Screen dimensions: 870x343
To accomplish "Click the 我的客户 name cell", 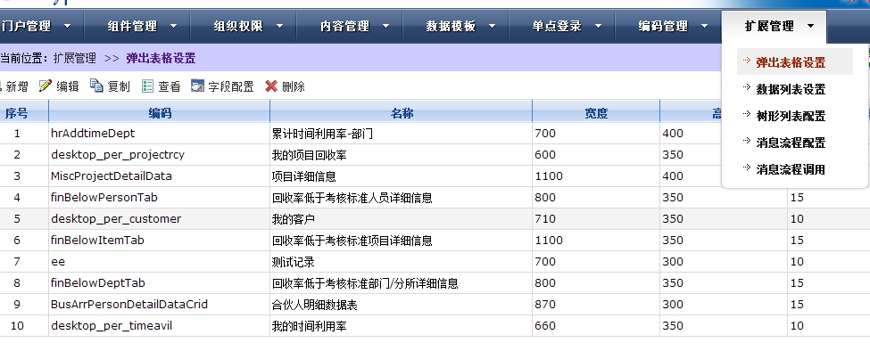I will [402, 219].
